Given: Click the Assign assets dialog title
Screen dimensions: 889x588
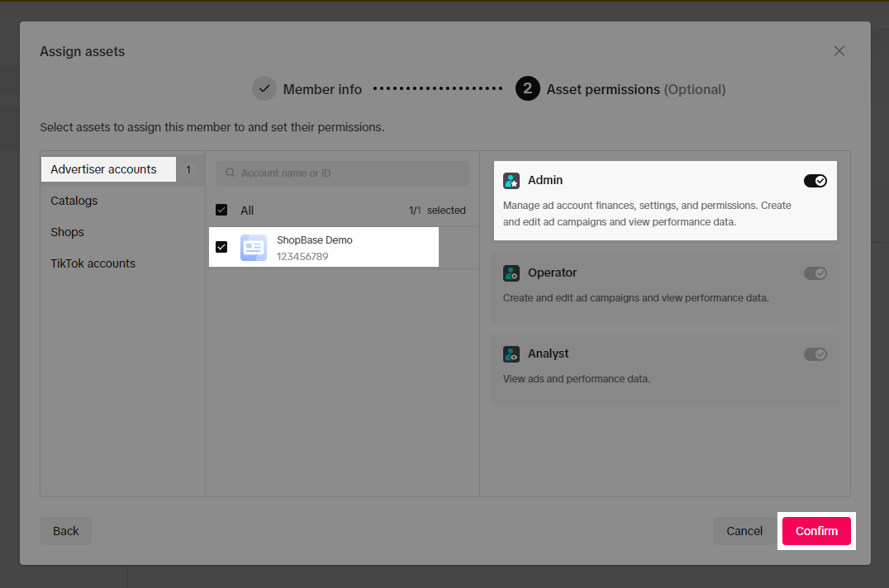Looking at the screenshot, I should pos(83,51).
